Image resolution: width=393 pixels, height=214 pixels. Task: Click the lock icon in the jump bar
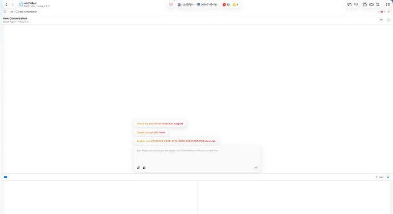click(389, 12)
